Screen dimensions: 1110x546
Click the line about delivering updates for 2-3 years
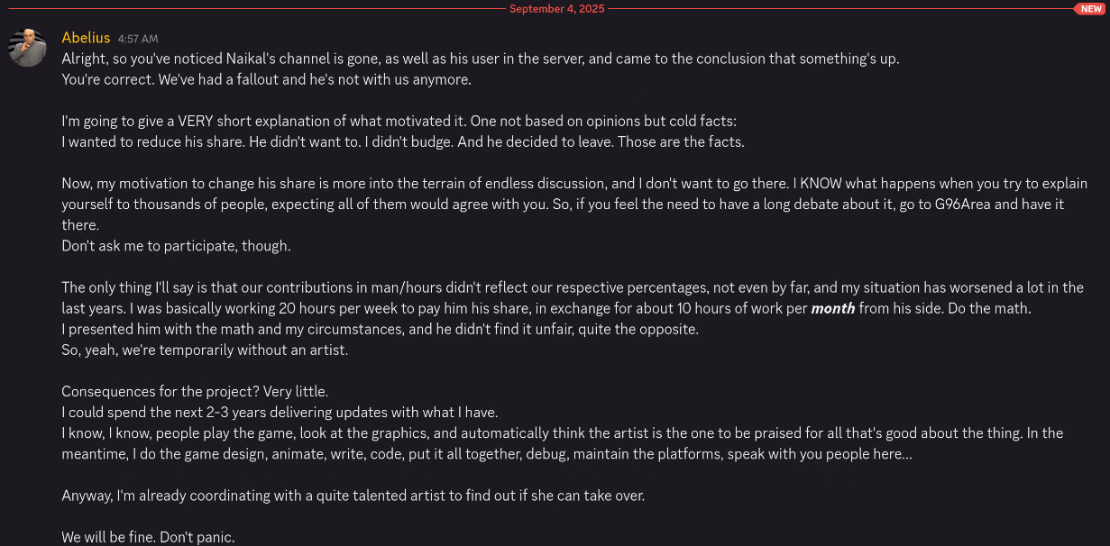[x=280, y=413]
